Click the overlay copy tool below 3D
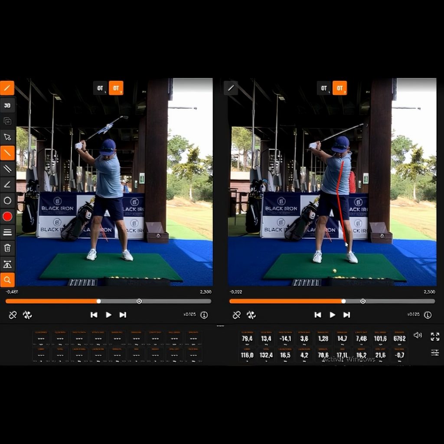 tap(7, 121)
